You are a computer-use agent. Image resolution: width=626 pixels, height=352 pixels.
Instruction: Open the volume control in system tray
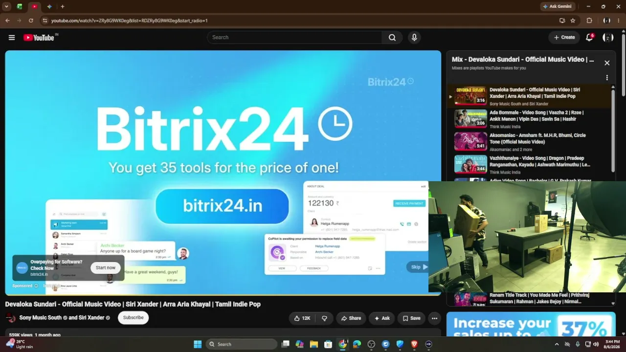596,344
